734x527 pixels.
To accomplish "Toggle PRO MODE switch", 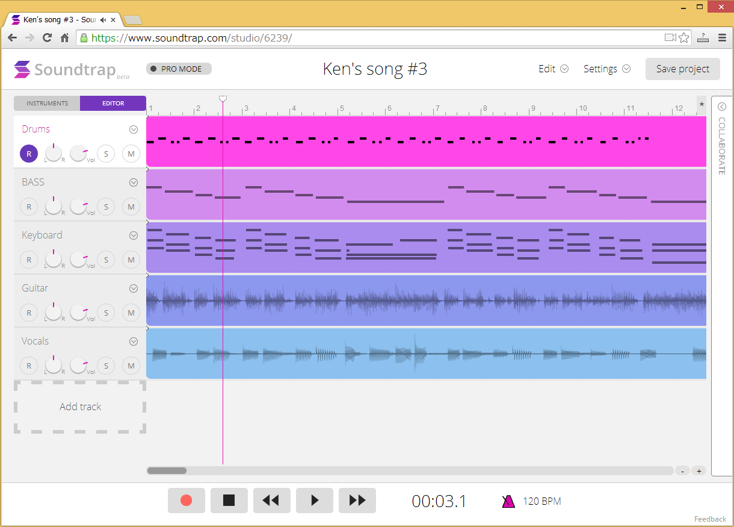I will pyautogui.click(x=179, y=69).
